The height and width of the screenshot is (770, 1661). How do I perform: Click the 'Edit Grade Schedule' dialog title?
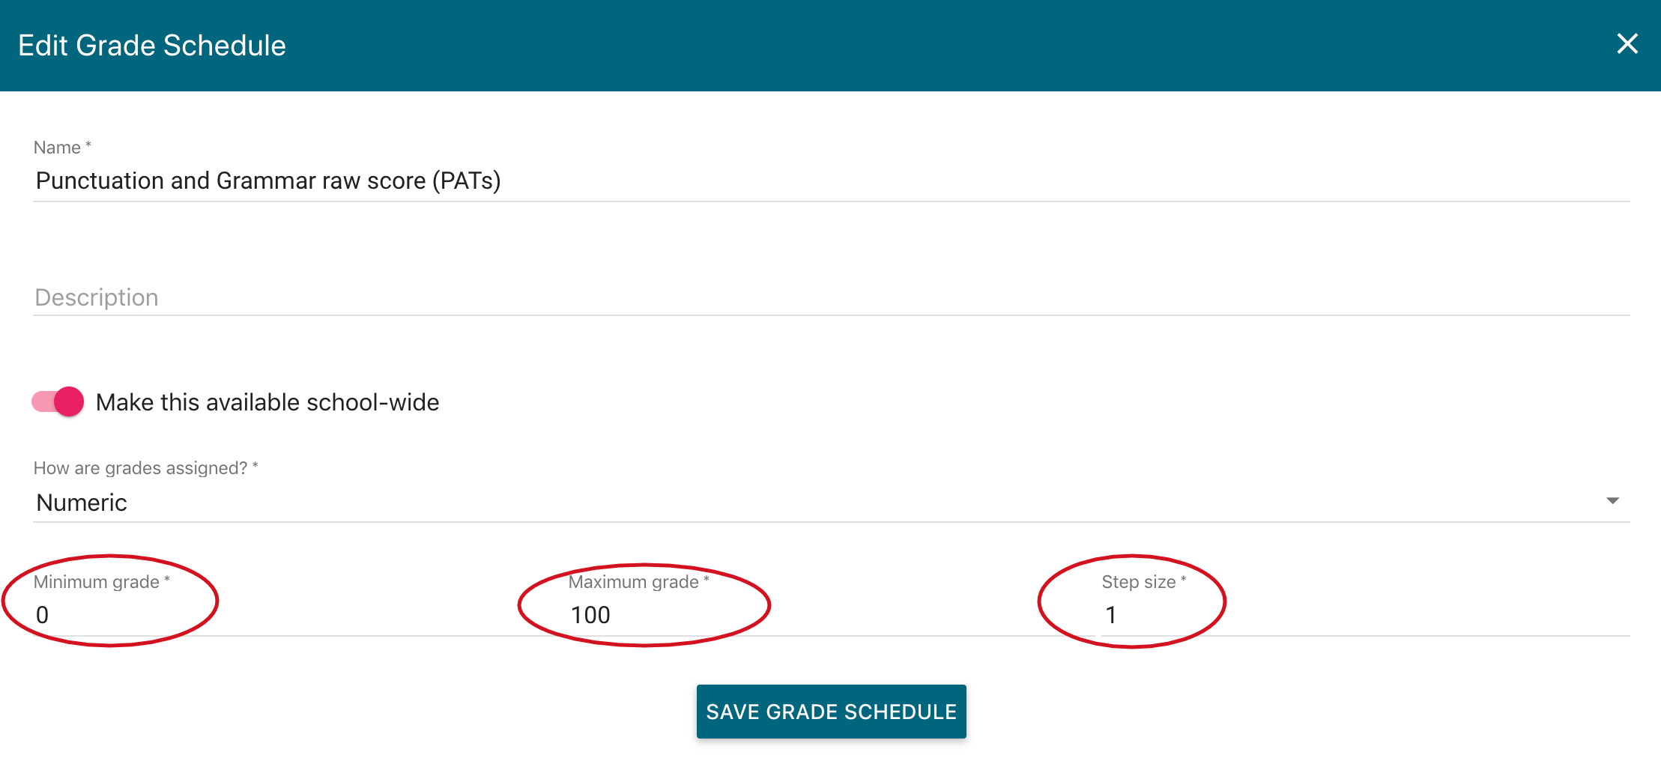tap(152, 46)
